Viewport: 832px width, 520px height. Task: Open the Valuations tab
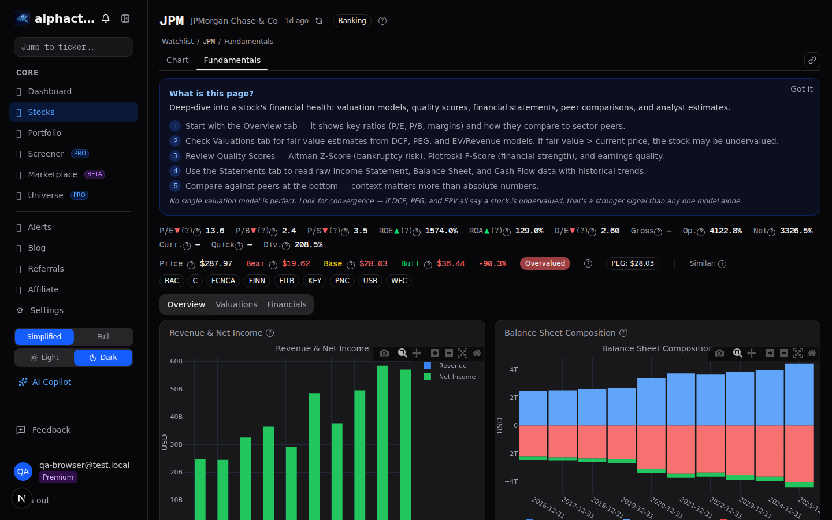coord(236,304)
